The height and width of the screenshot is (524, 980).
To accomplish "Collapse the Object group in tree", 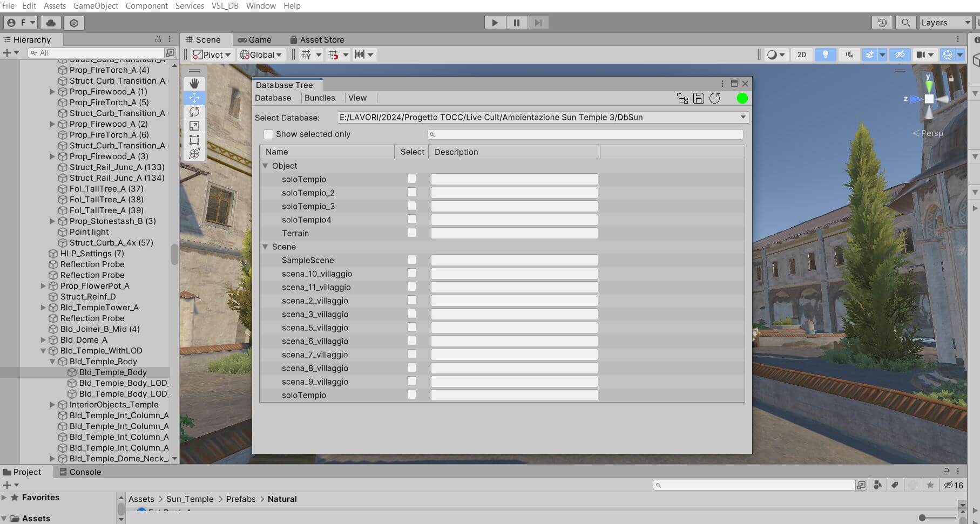I will pos(265,166).
